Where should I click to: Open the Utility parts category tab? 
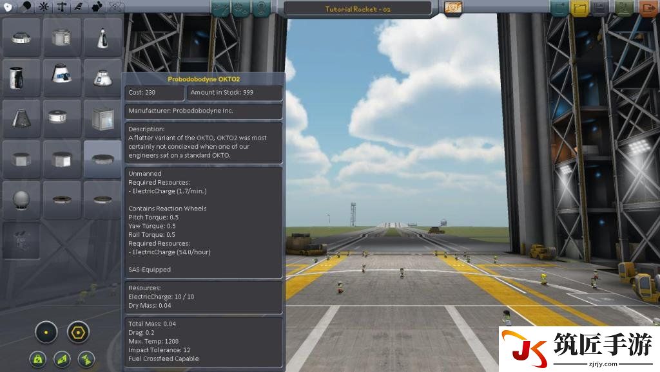97,6
